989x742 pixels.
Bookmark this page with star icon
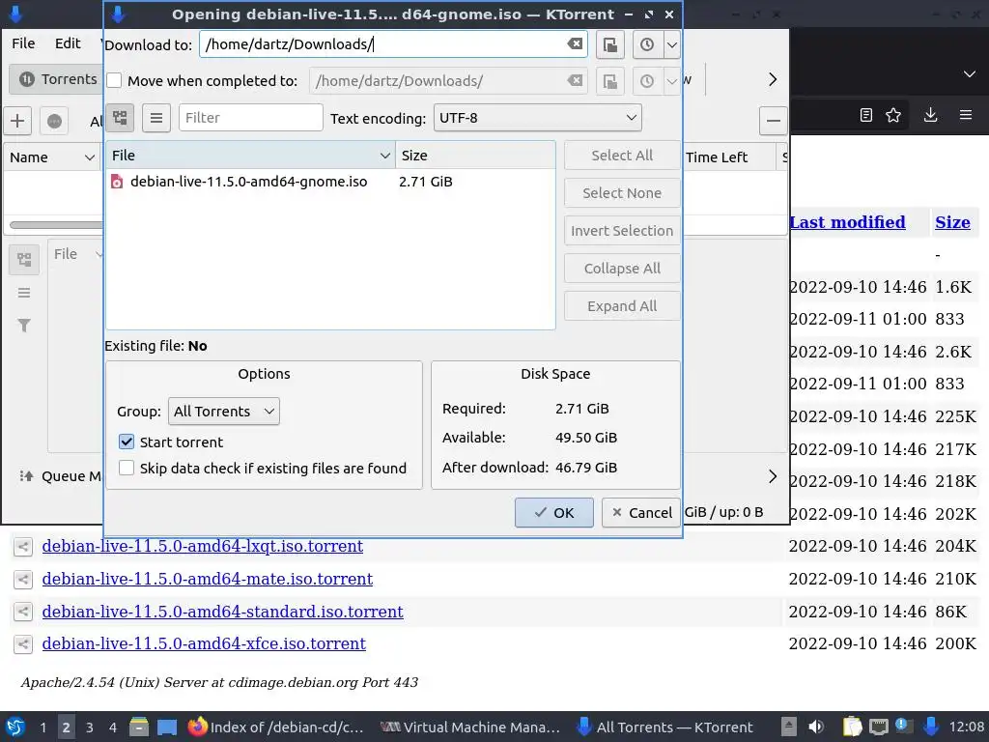click(893, 115)
